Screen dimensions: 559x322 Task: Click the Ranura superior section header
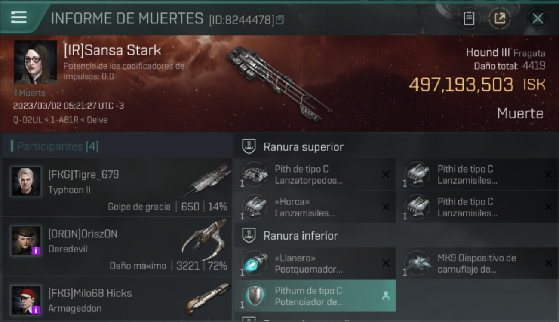click(x=304, y=147)
